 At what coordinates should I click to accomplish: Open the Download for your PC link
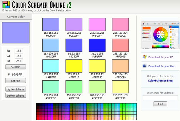click(x=161, y=57)
